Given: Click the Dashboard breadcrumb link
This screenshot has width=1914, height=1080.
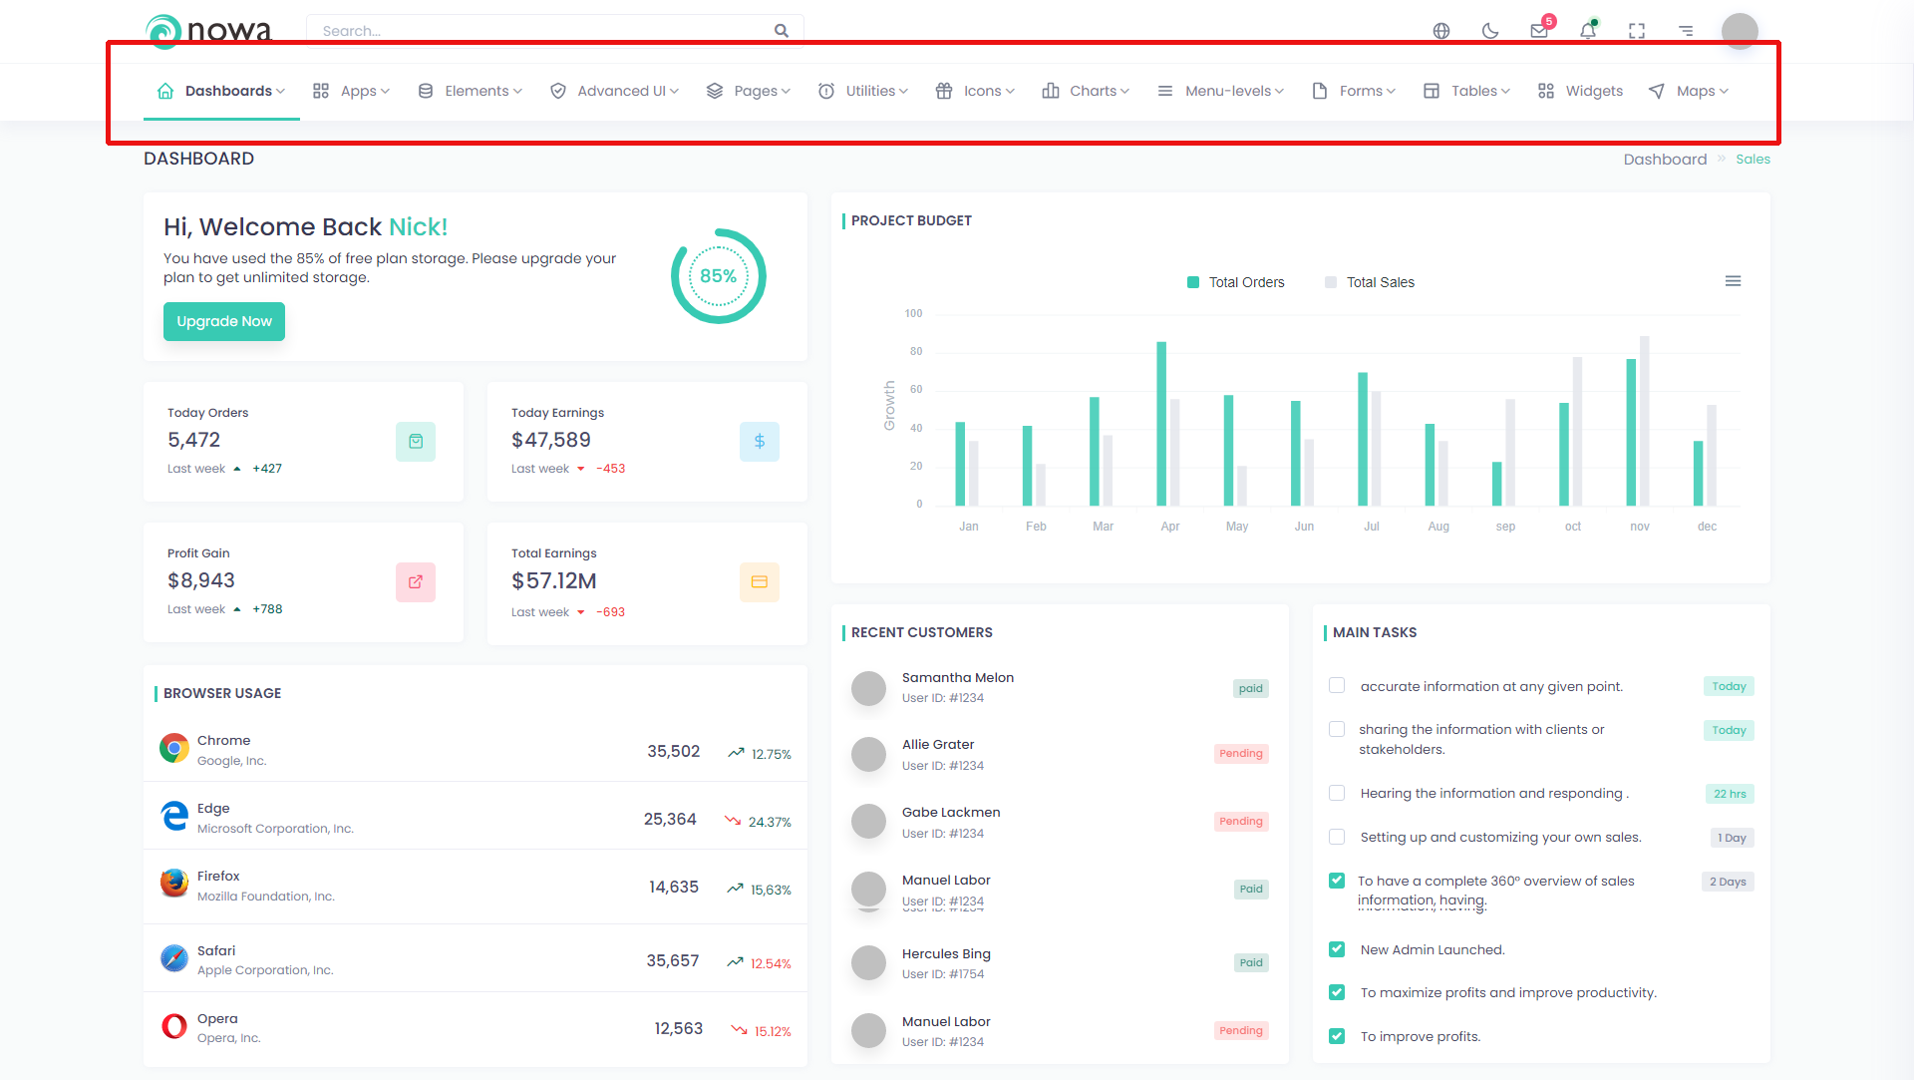Looking at the screenshot, I should (1665, 160).
